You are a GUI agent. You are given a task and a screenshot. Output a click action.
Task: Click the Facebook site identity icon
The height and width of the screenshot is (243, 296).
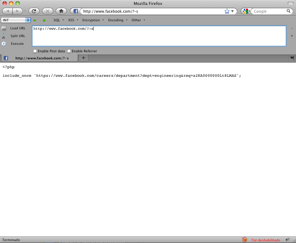tap(76, 11)
